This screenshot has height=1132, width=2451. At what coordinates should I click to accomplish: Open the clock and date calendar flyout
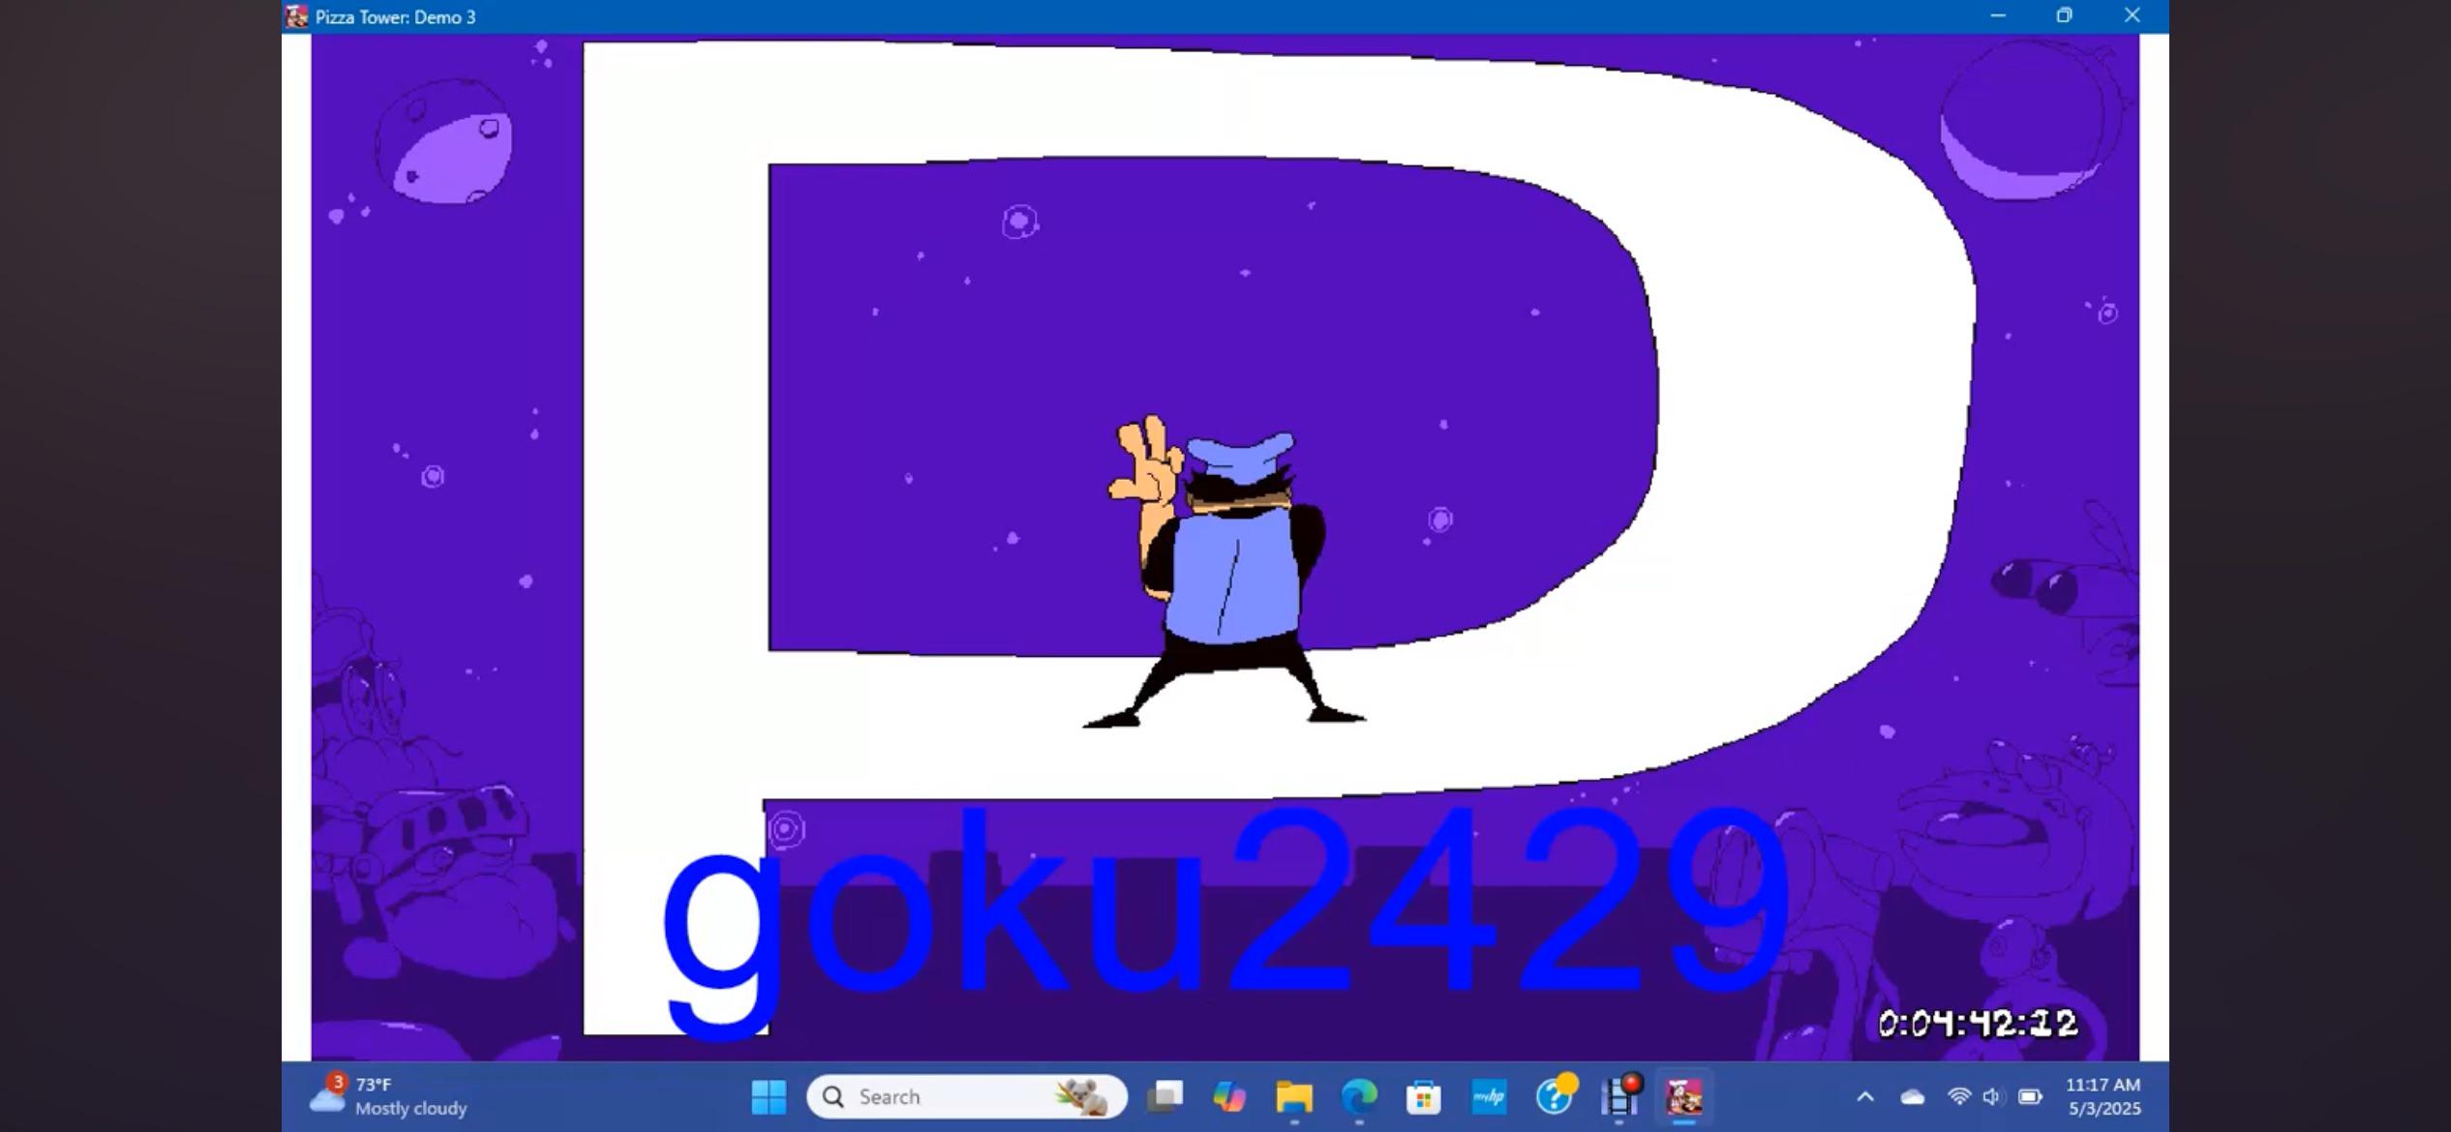tap(2103, 1096)
